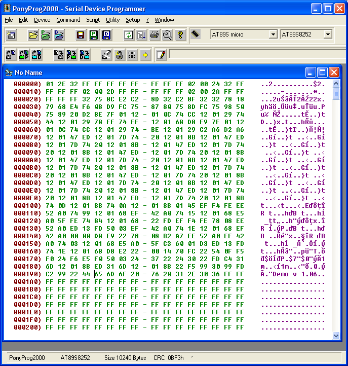Click the address 000000) row label

tap(27, 84)
